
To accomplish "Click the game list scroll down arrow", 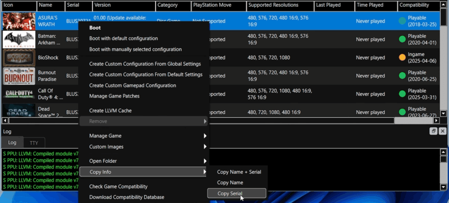I will pos(443,113).
